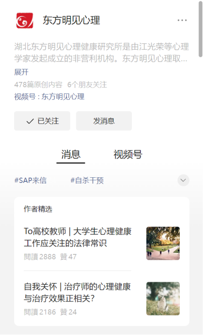The image size is (204, 335).
Task: Open article 自我关怀 治疗师的心理健康
Action: (77, 293)
